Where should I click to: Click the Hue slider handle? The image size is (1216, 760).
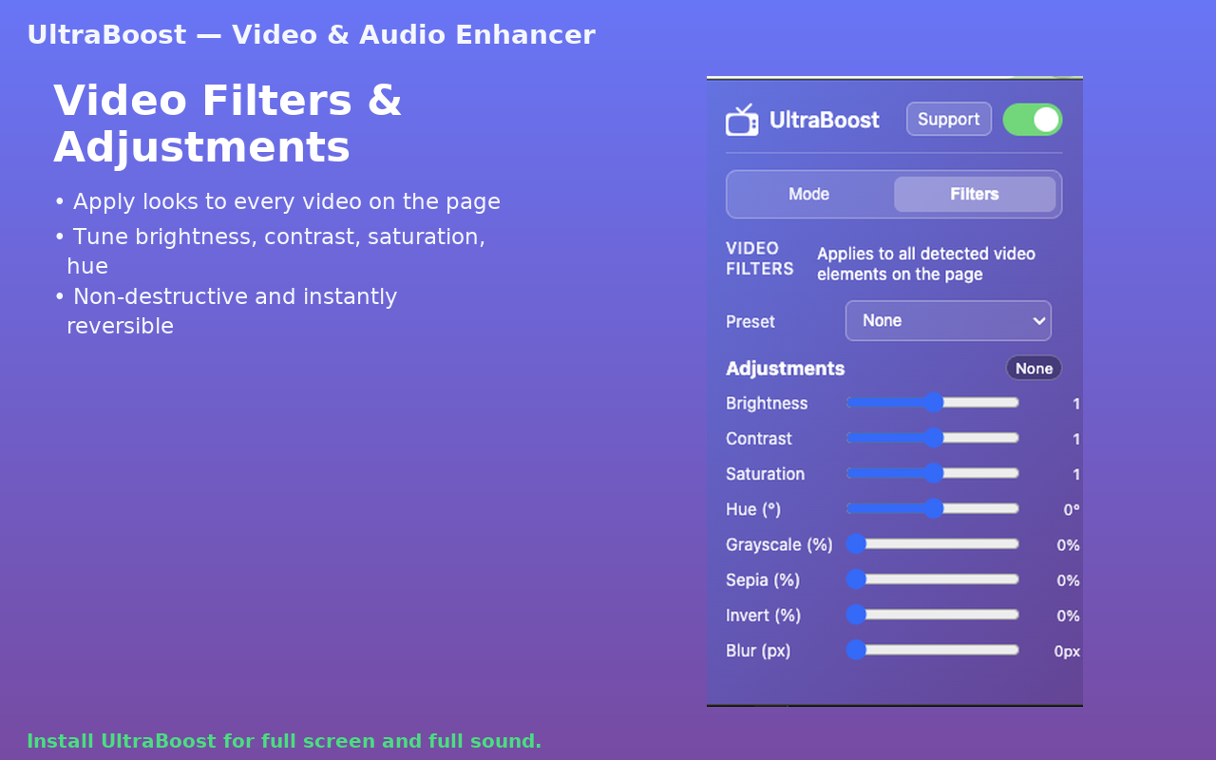[934, 508]
